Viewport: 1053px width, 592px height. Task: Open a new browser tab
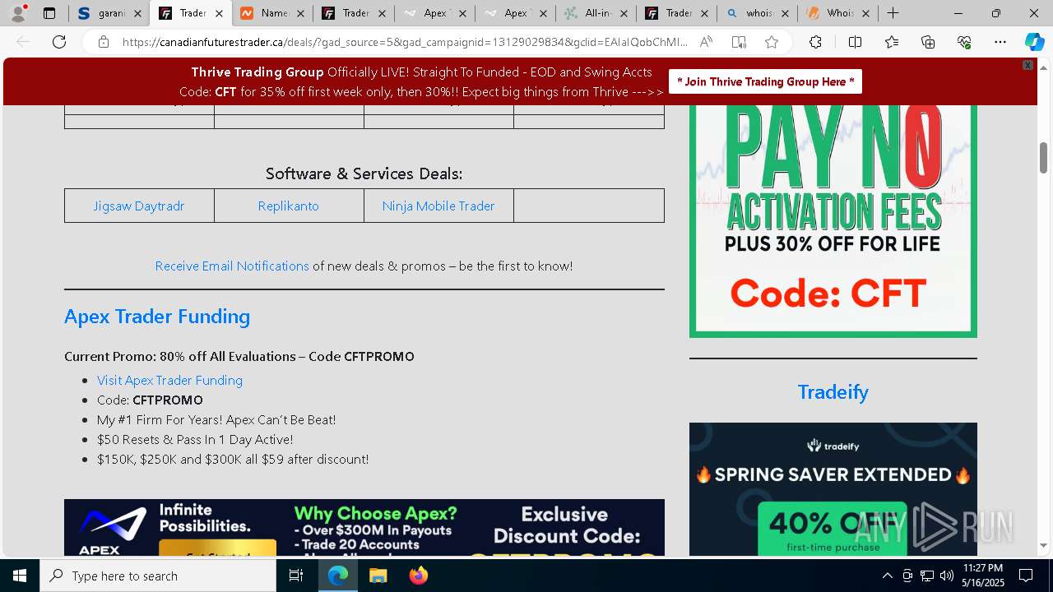point(893,13)
